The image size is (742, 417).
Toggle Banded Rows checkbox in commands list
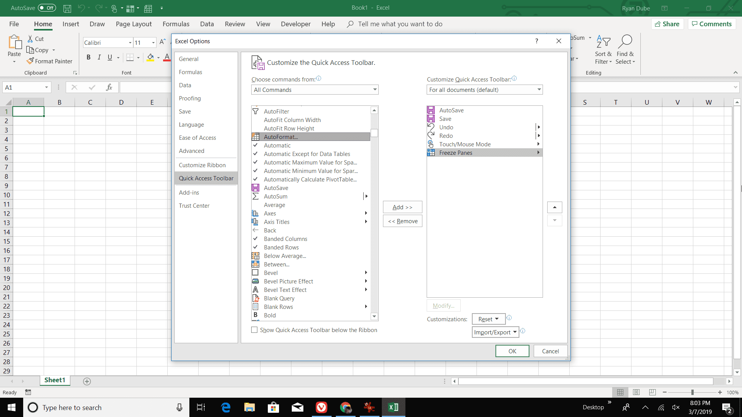255,247
